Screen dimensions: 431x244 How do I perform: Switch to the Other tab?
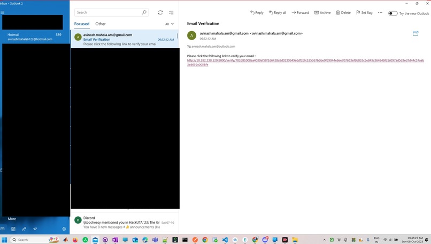tap(101, 24)
